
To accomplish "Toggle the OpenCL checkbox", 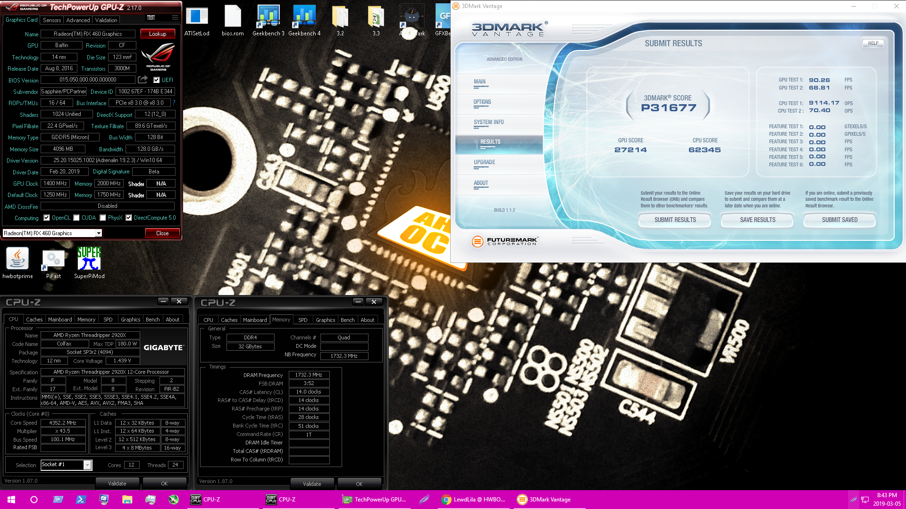I will point(46,218).
